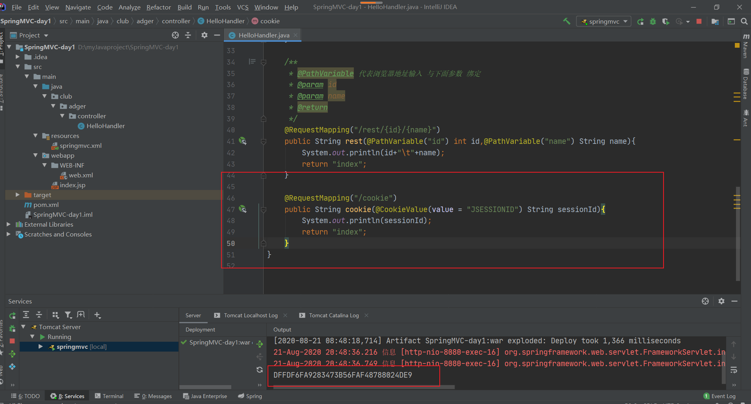Select index.jsp in project tree
751x404 pixels.
point(68,185)
